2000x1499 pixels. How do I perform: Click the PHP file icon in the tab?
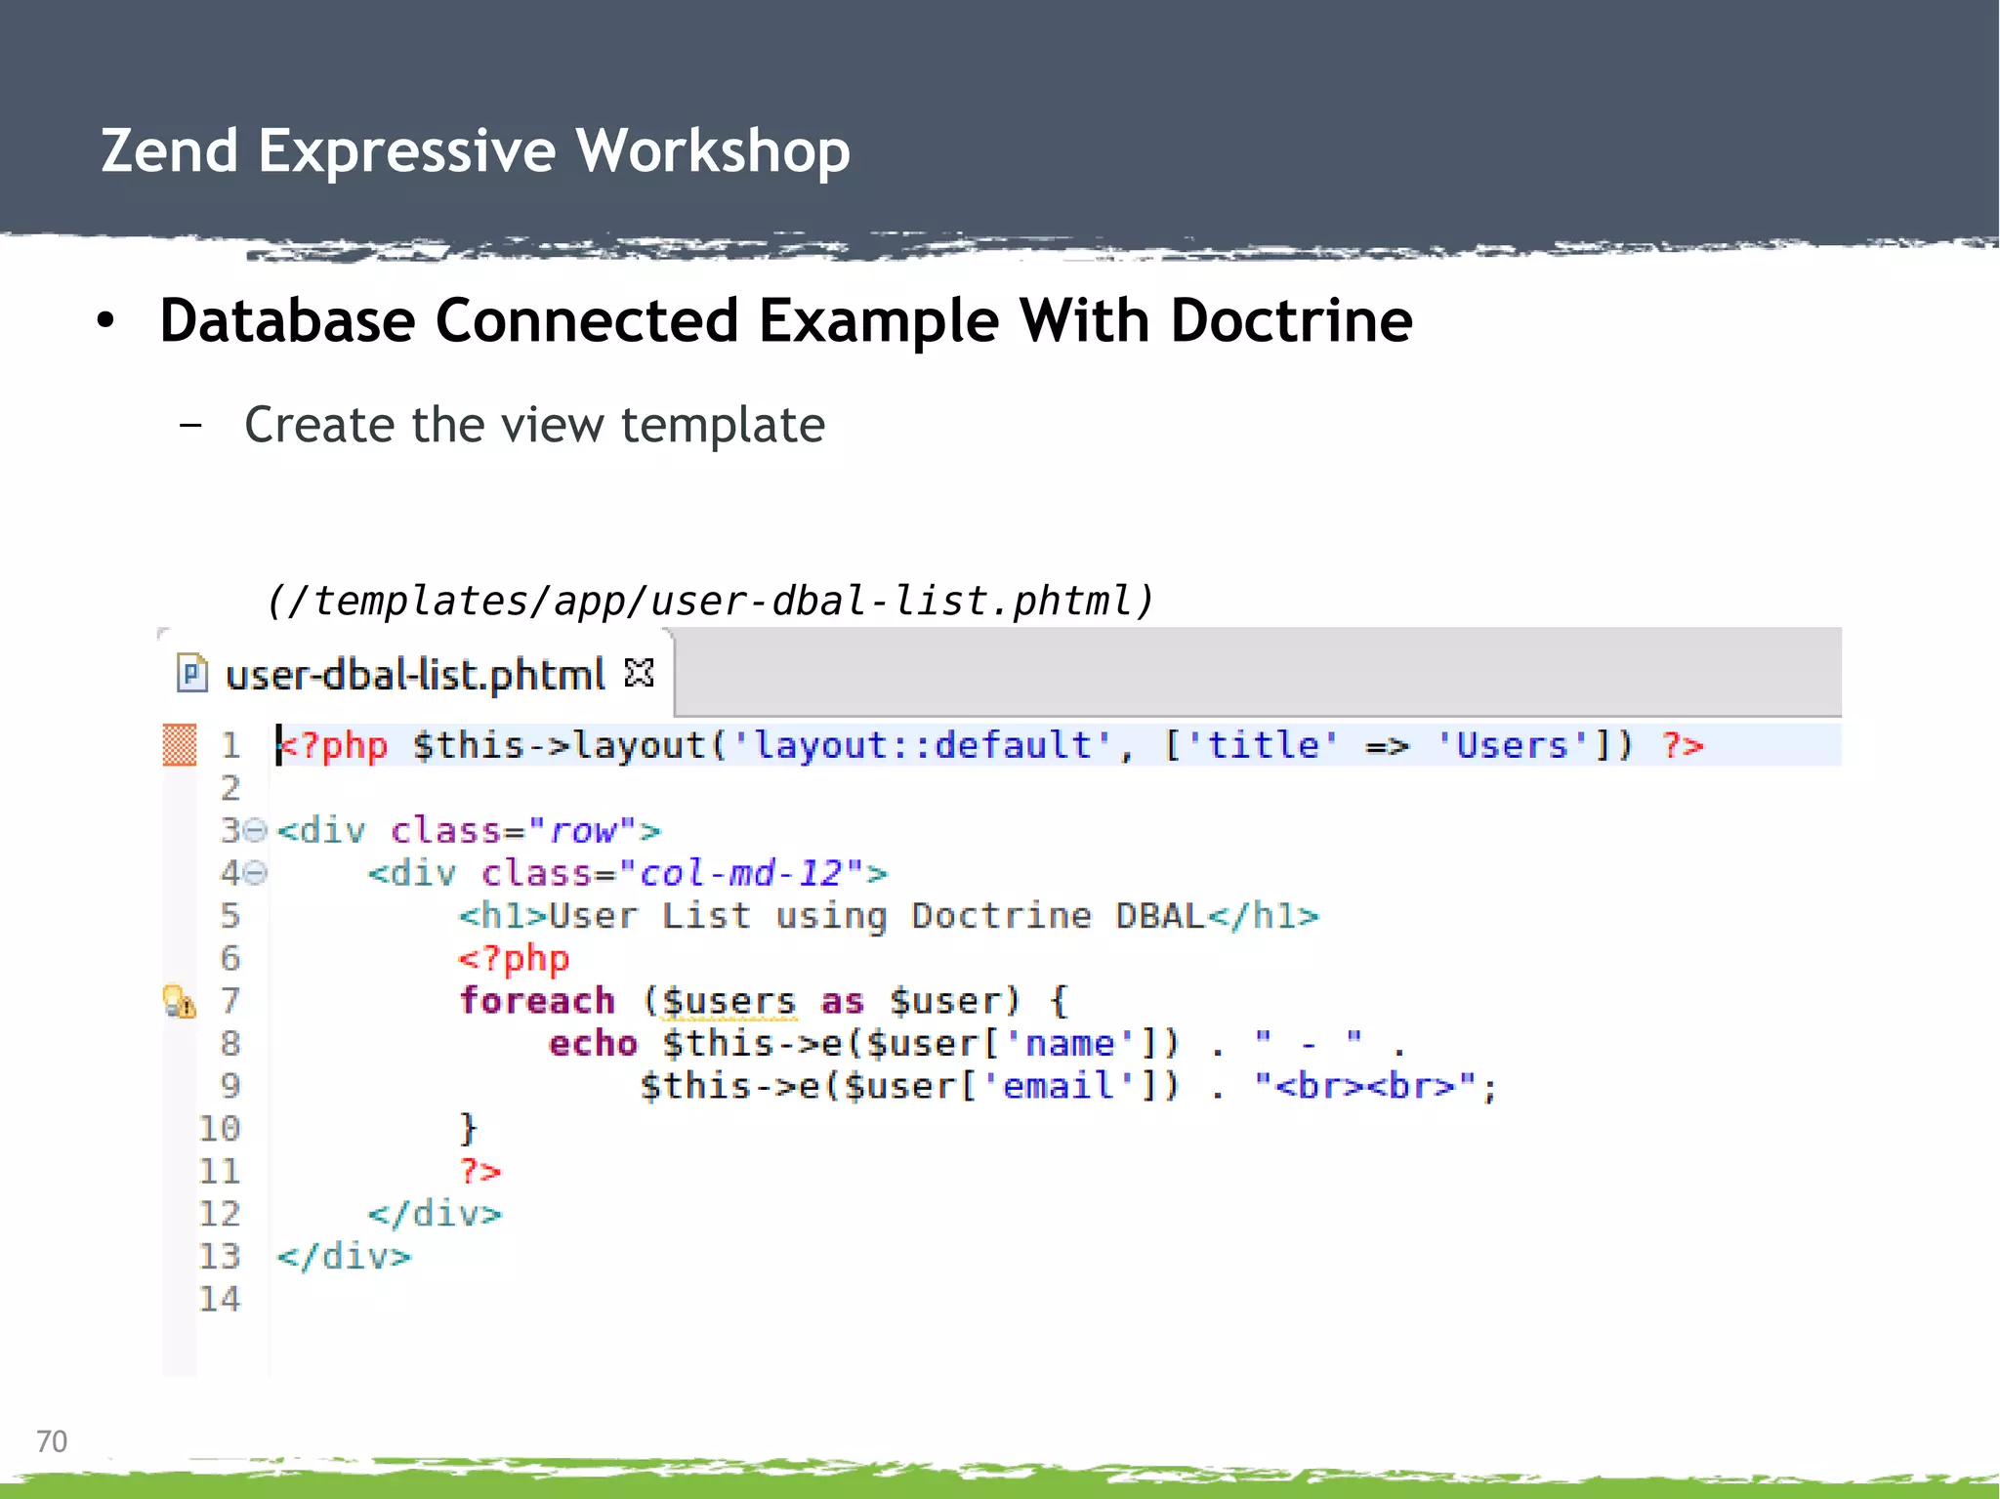coord(192,673)
